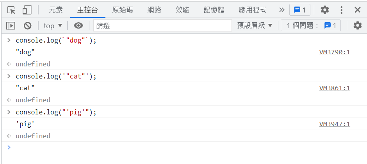367x164 pixels.
Task: Click the issues message badge in tab bar
Action: (300, 10)
